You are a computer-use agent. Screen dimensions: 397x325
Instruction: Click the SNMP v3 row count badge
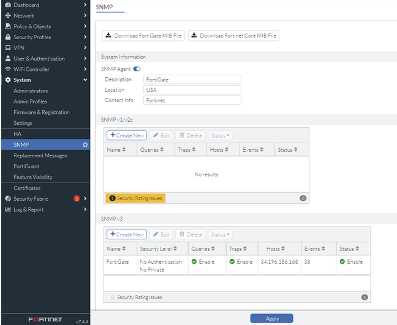click(365, 297)
